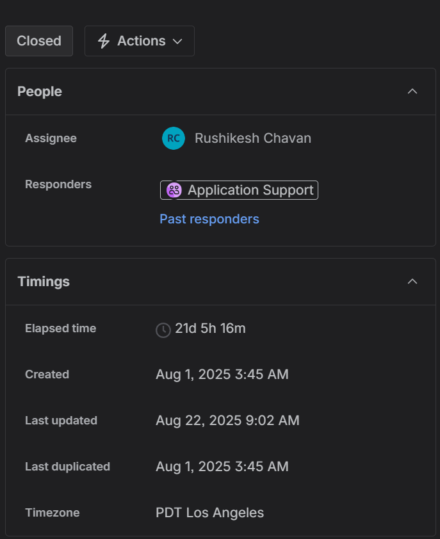Collapse the Timings section chevron

(x=412, y=282)
